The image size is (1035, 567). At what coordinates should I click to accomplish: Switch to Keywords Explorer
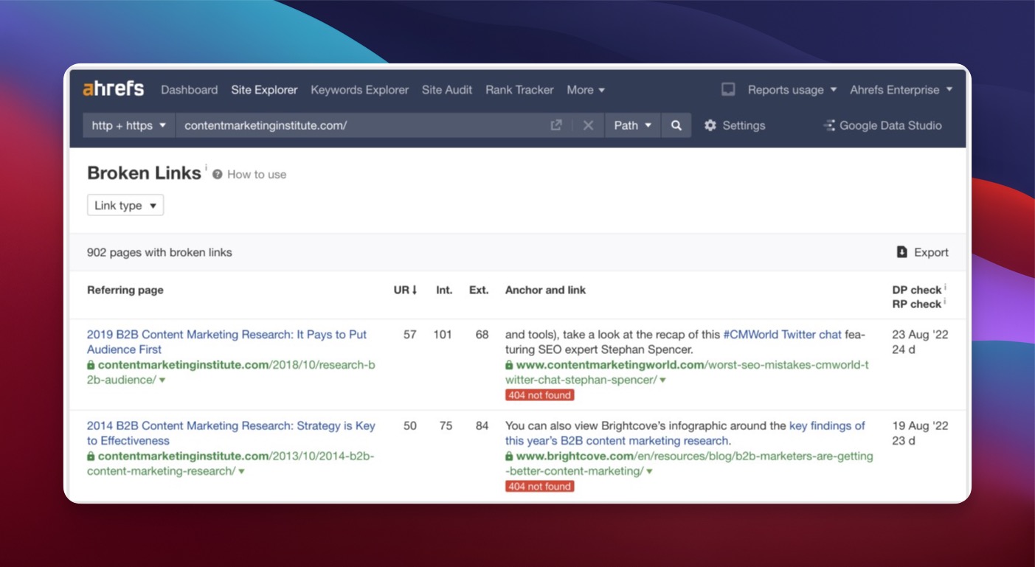[359, 89]
